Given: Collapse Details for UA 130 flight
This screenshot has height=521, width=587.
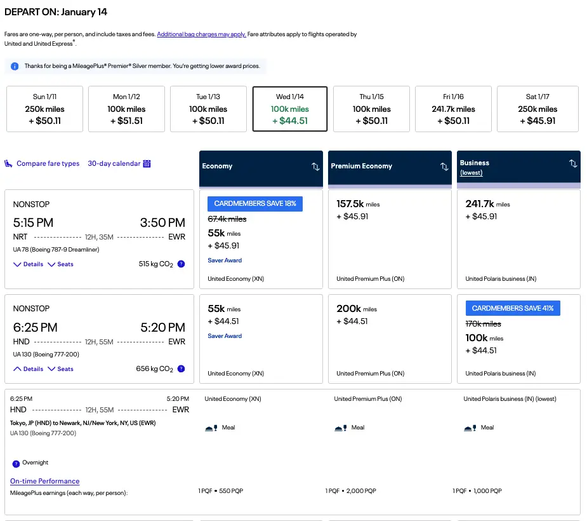Looking at the screenshot, I should tap(29, 369).
